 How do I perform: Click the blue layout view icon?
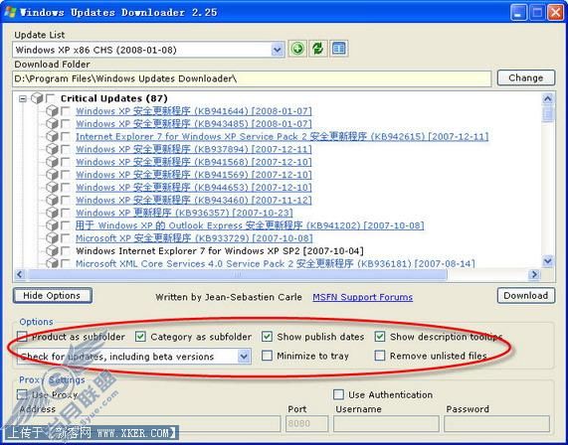tap(338, 49)
